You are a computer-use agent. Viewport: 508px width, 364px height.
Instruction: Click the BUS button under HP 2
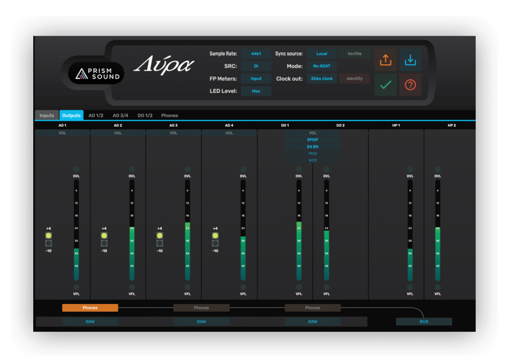[x=424, y=321]
